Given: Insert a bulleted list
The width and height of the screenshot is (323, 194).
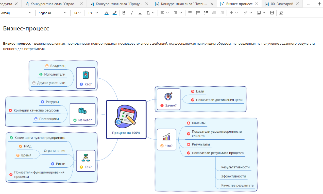Looking at the screenshot, I should click(190, 13).
